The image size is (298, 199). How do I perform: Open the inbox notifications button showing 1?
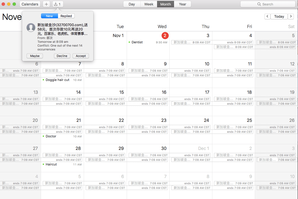pos(57,4)
